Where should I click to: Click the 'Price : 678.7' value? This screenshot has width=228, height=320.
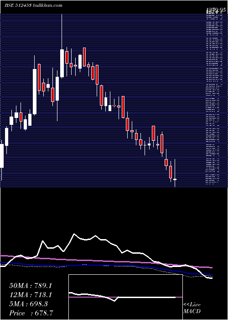point(31,313)
